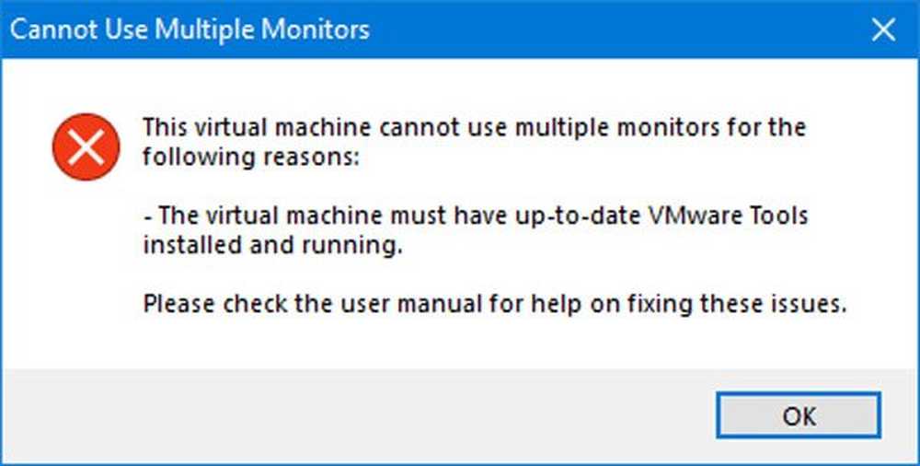Click the OK button
The height and width of the screenshot is (466, 920).
(x=799, y=415)
